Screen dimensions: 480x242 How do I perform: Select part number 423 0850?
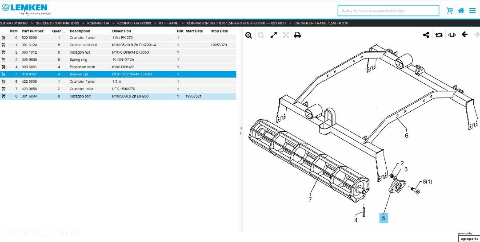pos(29,89)
